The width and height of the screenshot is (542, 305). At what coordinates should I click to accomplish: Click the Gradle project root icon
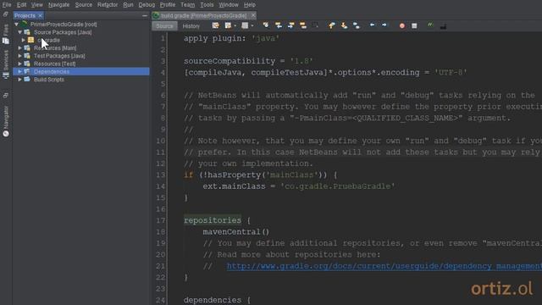pyautogui.click(x=24, y=25)
